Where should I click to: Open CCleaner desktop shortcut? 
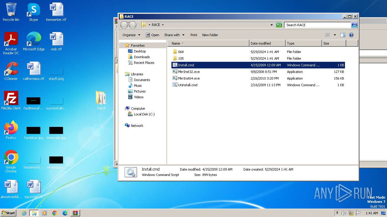11,71
